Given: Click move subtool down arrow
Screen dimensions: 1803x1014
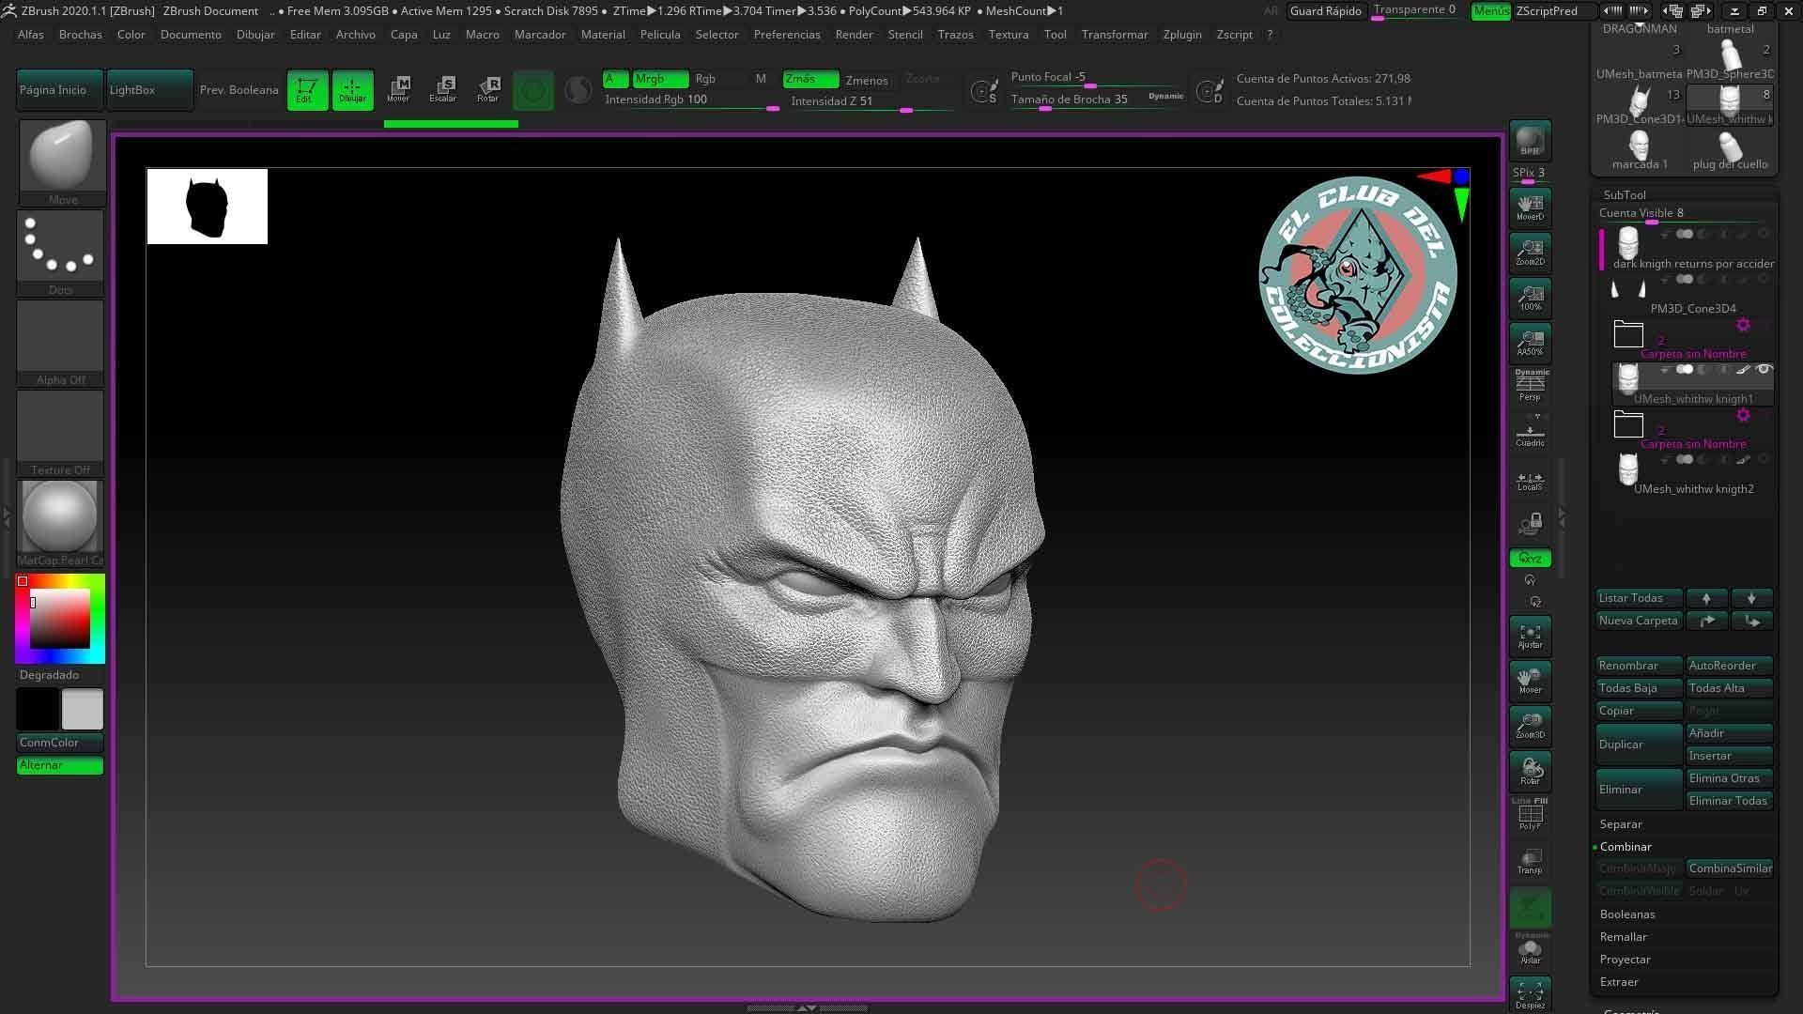Looking at the screenshot, I should [x=1751, y=598].
